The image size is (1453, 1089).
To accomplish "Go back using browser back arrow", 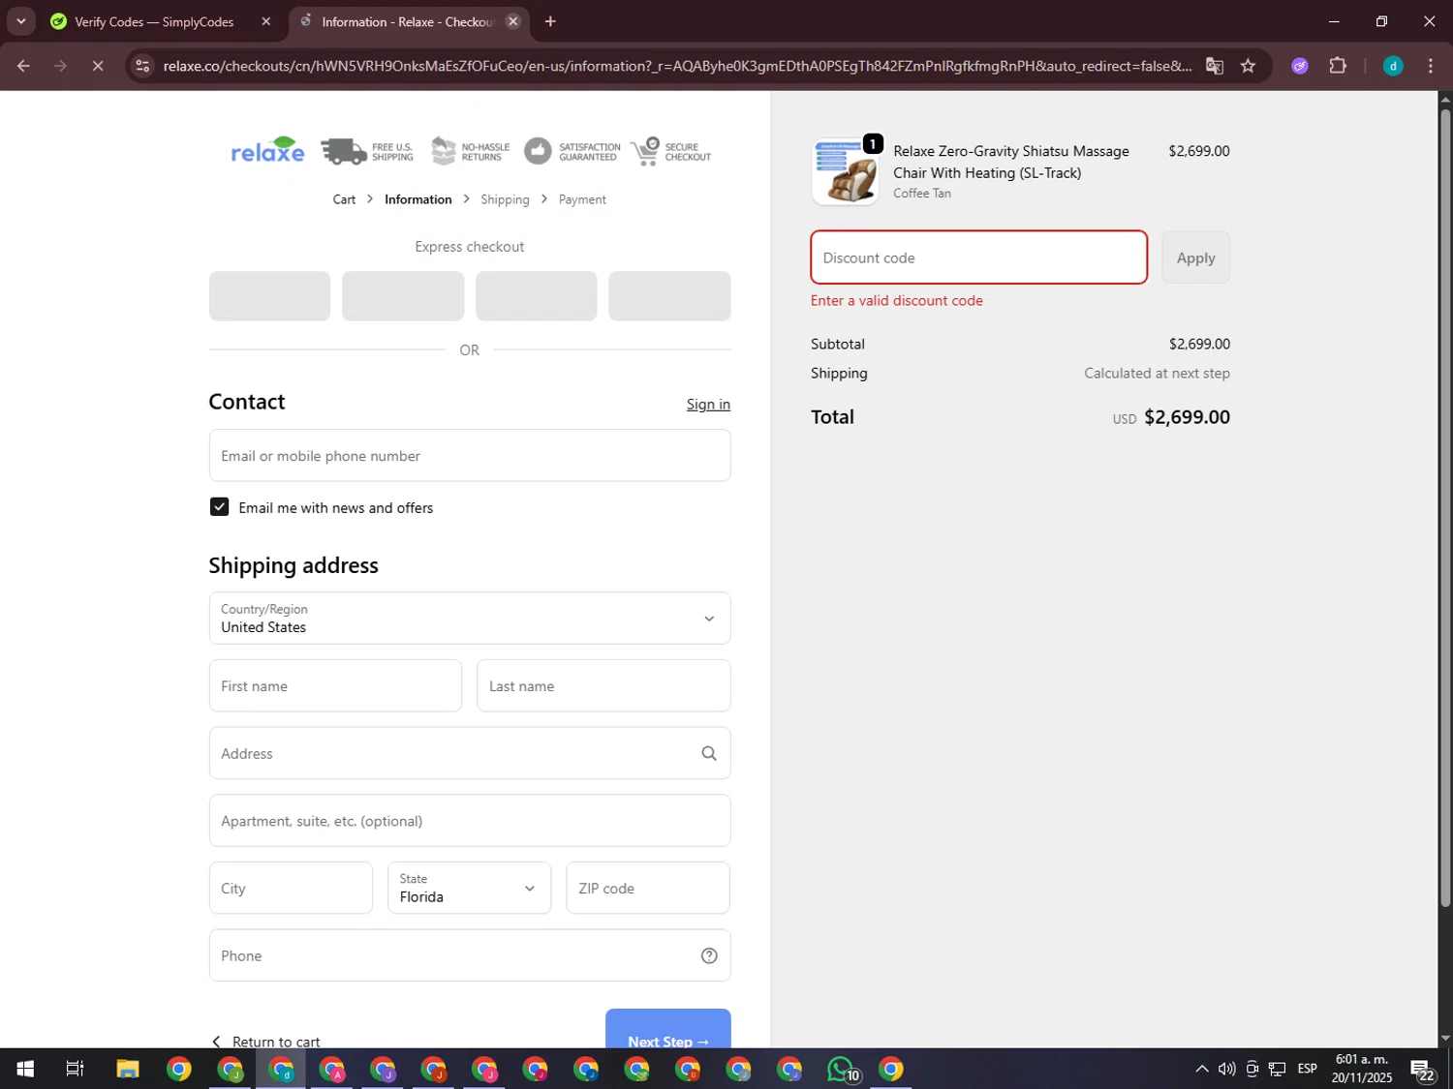I will [23, 66].
